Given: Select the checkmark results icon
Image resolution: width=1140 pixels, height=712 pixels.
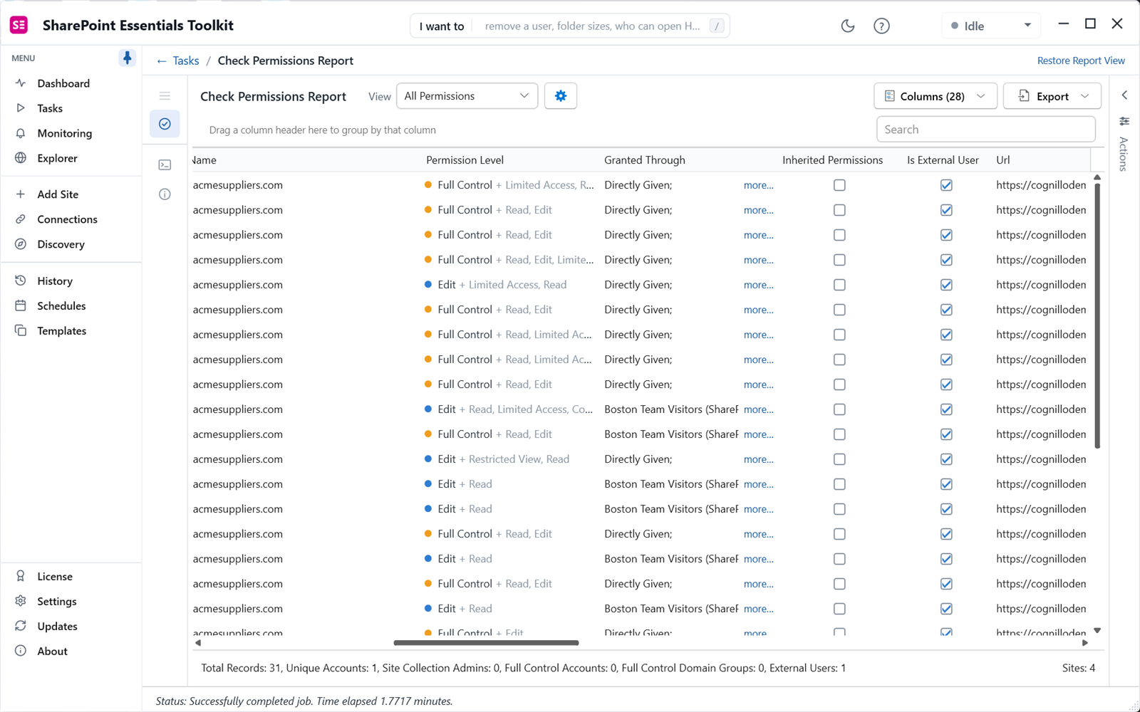Looking at the screenshot, I should [x=165, y=124].
